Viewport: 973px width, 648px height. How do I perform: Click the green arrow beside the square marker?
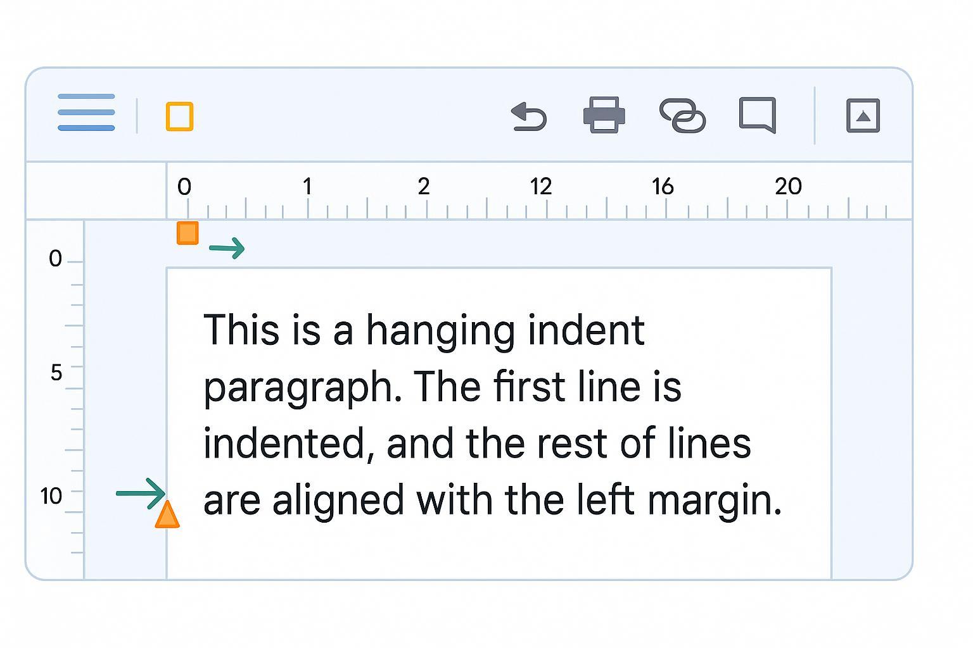click(227, 248)
